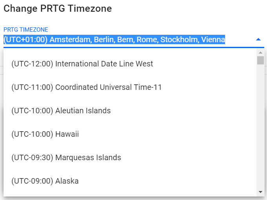The height and width of the screenshot is (200, 267).
Task: Select Marquesas Islands timezone option
Action: [66, 157]
